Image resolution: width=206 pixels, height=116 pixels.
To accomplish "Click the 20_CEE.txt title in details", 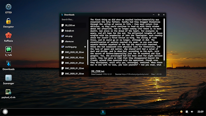I will [x=98, y=71].
